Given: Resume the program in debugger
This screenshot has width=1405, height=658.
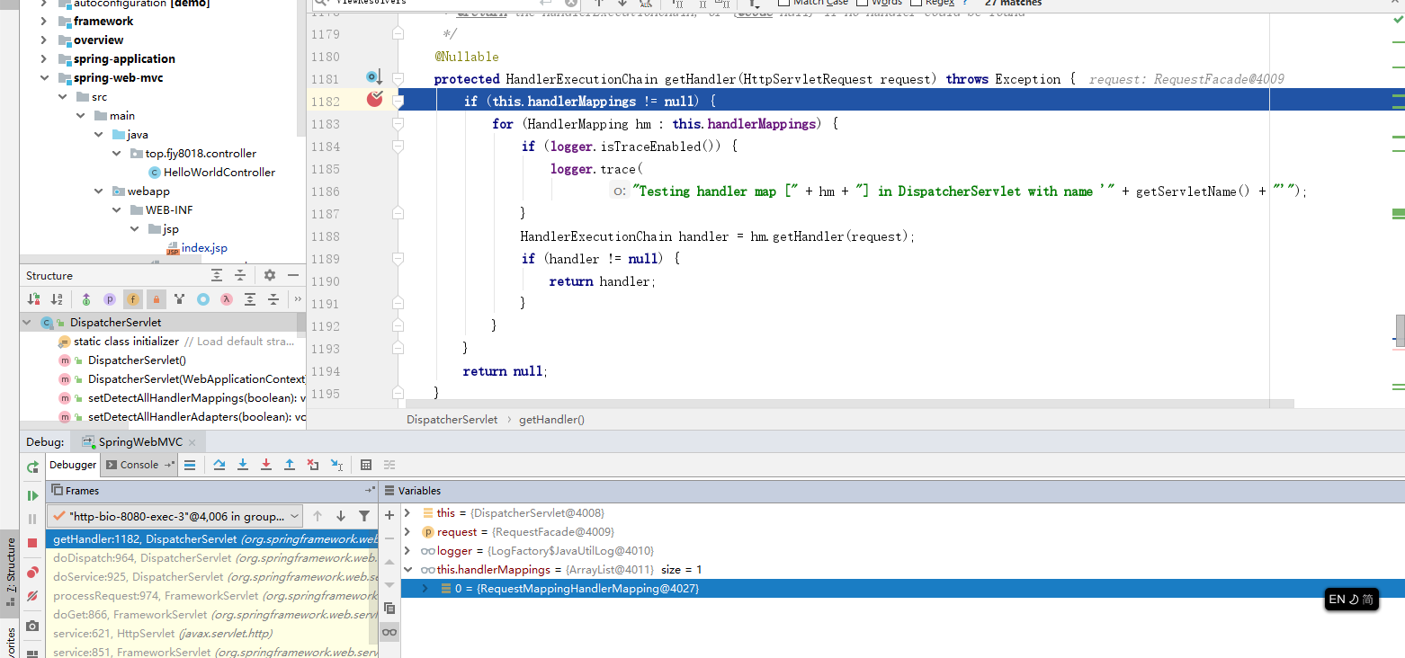Looking at the screenshot, I should (32, 495).
